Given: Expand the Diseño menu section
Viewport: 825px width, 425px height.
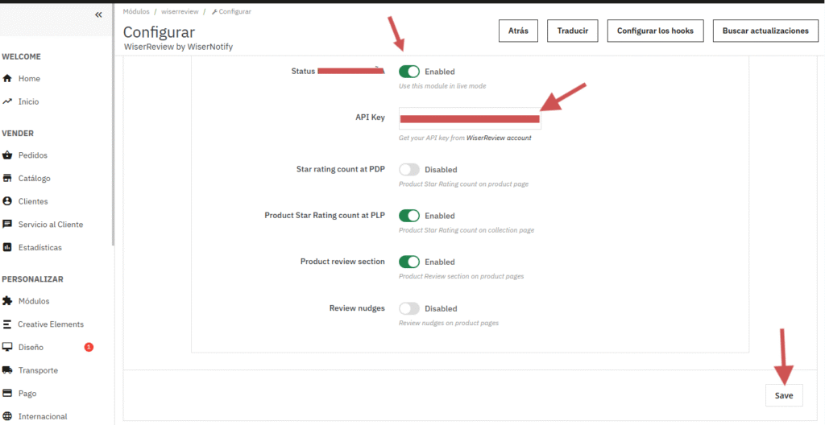Looking at the screenshot, I should click(32, 347).
